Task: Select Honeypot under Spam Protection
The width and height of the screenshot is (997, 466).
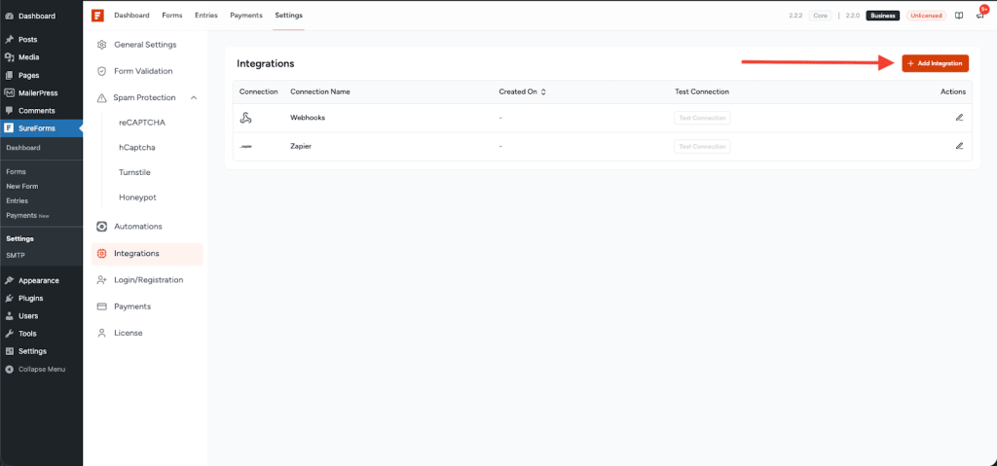Action: (x=137, y=197)
